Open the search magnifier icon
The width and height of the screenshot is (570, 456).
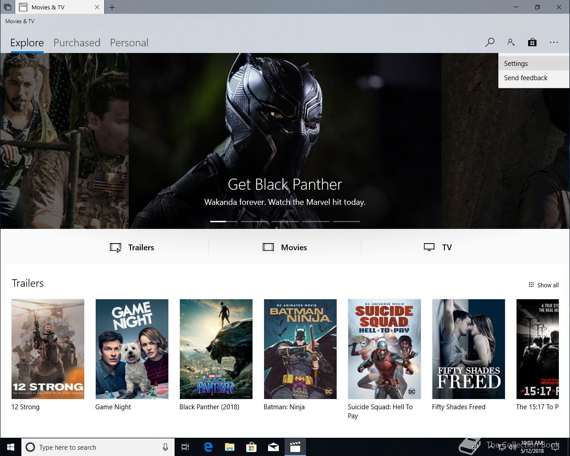coord(490,42)
